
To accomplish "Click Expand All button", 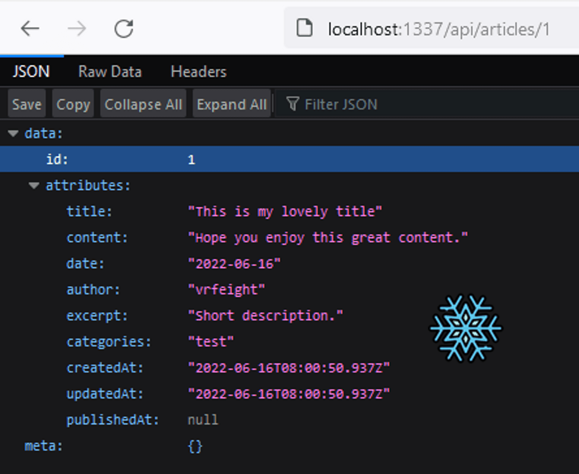I will [232, 104].
